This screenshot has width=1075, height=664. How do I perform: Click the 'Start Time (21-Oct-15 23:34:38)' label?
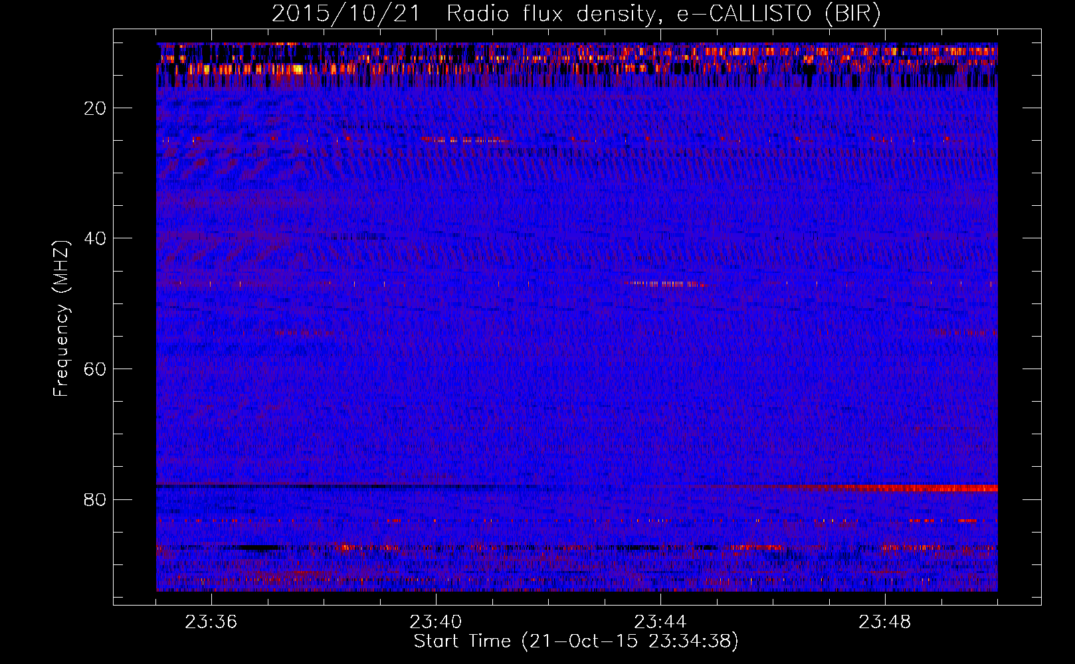point(576,641)
